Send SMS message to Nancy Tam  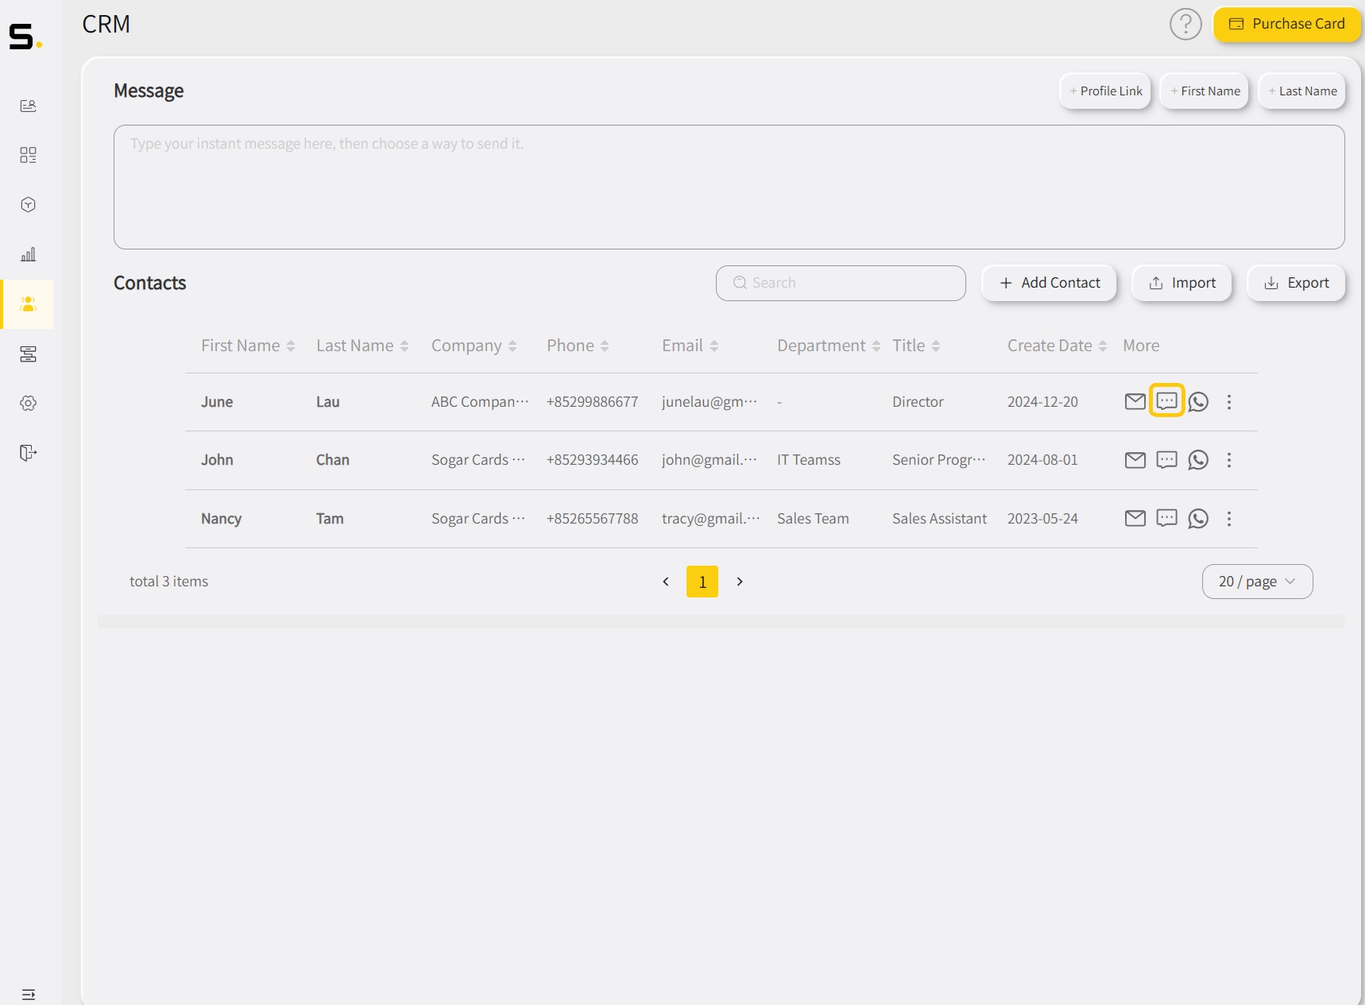coord(1166,519)
